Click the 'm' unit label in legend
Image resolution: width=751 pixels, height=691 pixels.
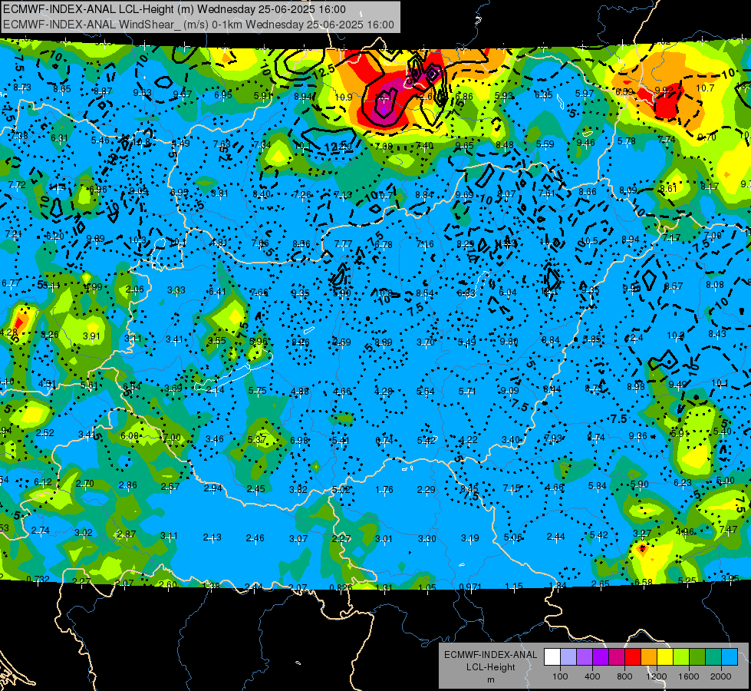pos(490,679)
